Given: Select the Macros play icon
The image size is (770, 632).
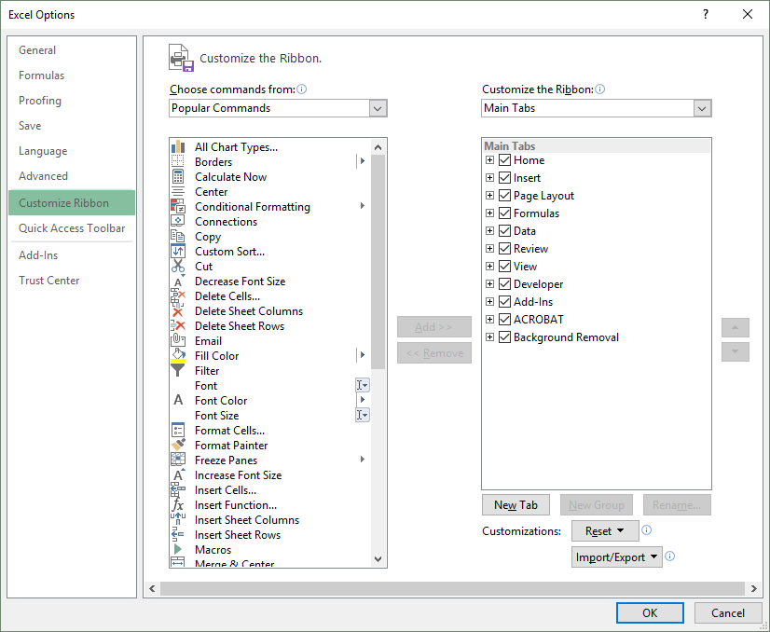Looking at the screenshot, I should tap(178, 549).
